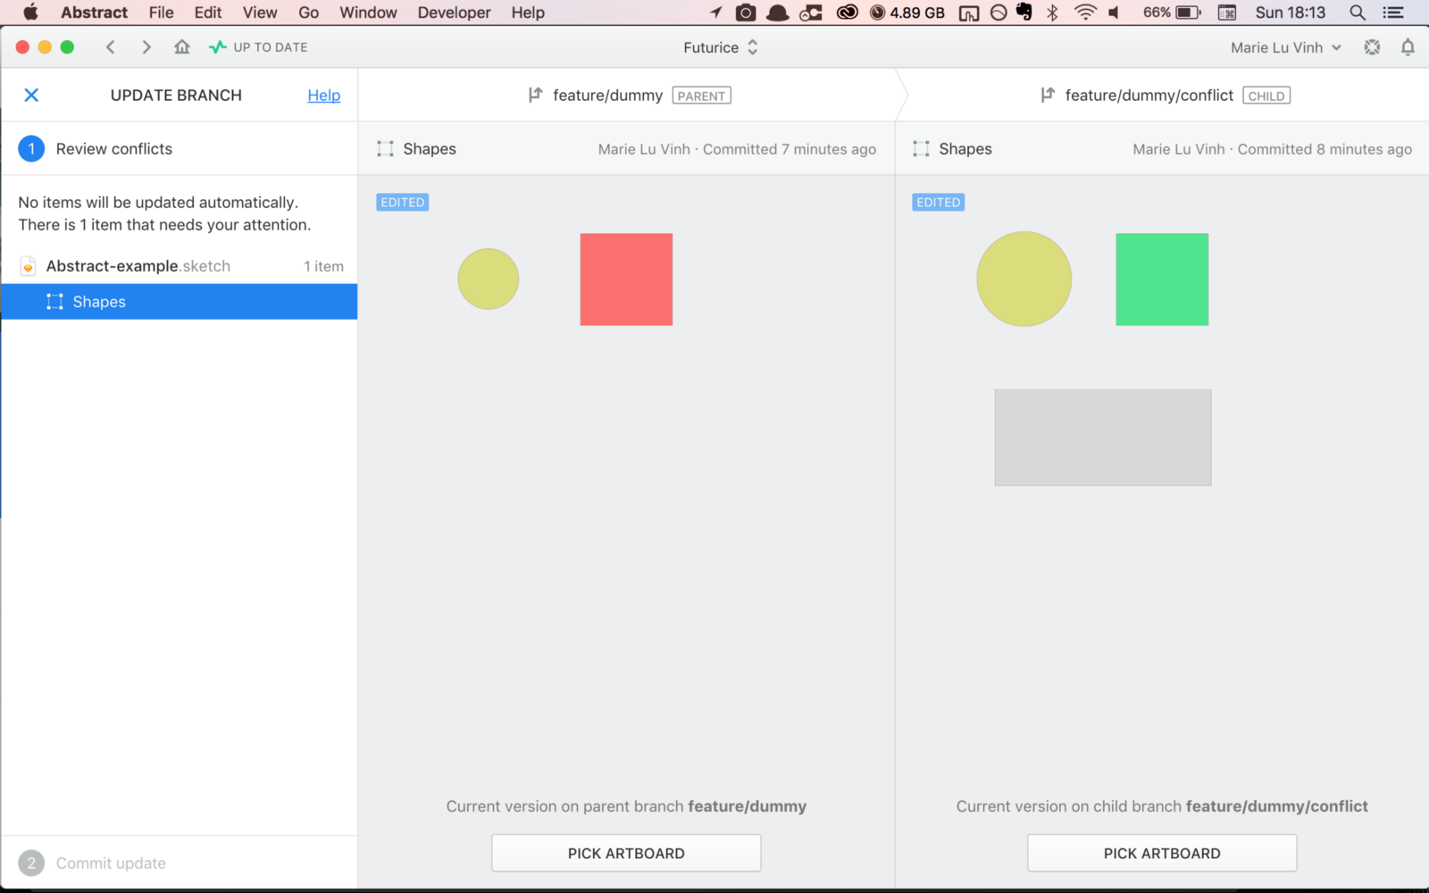Click the feature/dummy/conflict child branch name
Screen dimensions: 1429x893
click(1149, 96)
